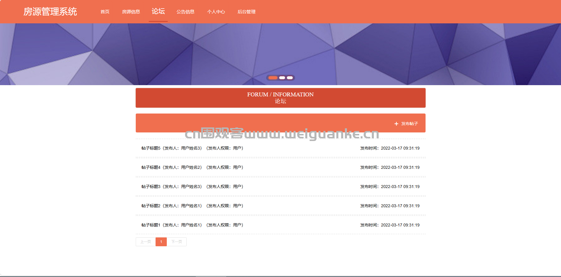Screen dimensions: 561x277
Task: Click the 发布帖子 button label
Action: coord(410,124)
